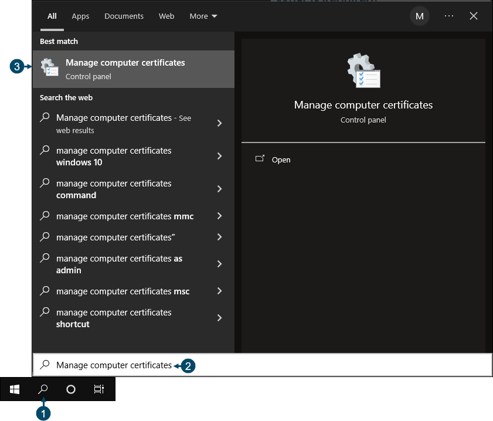Select 'manage computer certificates command' suggestion

134,189
